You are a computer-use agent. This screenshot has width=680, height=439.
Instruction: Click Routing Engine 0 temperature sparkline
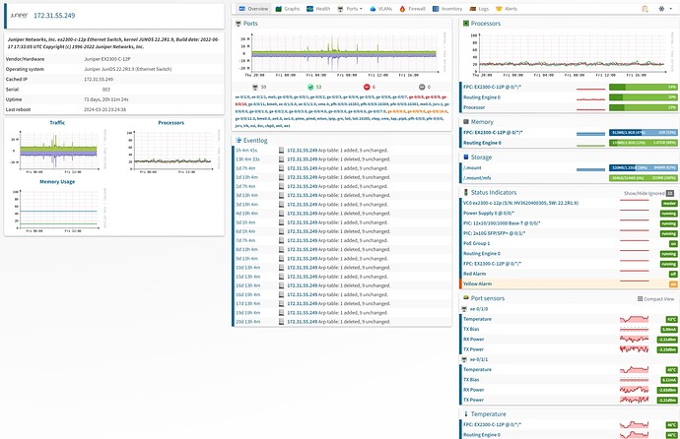tap(634, 435)
